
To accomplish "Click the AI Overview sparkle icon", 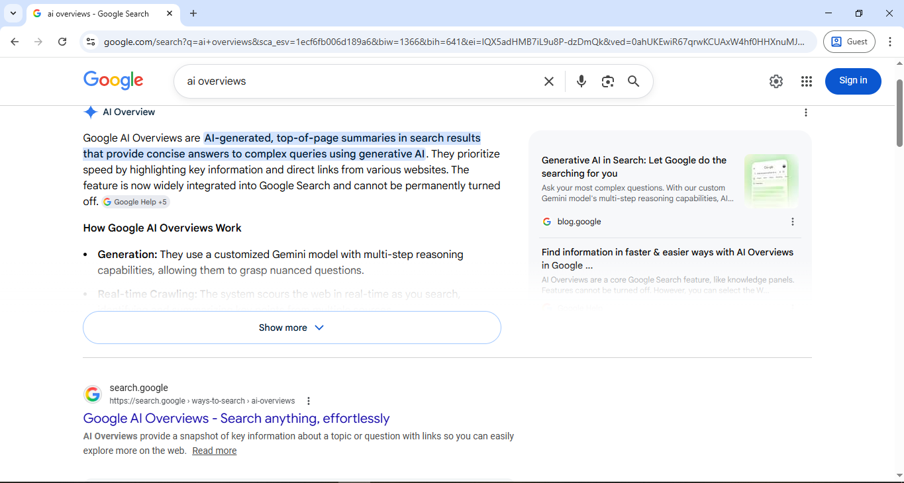I will coord(91,112).
